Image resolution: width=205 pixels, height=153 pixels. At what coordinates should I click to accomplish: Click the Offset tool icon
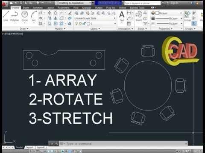coord(70,23)
